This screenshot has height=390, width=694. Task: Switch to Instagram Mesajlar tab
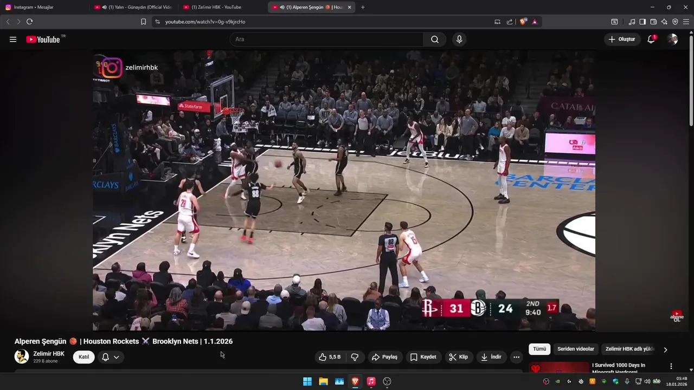(43, 7)
